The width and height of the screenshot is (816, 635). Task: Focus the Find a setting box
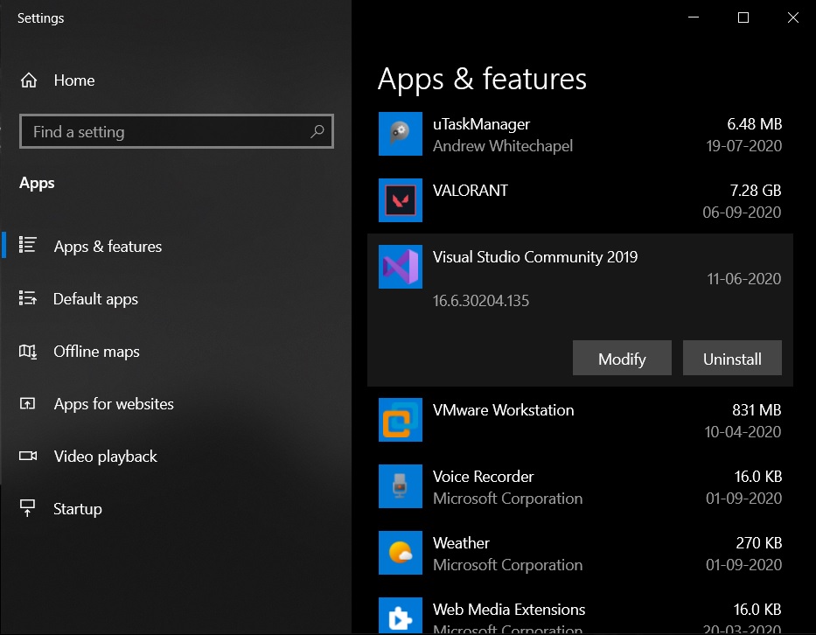(177, 131)
